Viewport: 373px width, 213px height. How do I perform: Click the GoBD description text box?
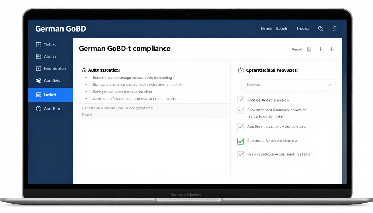point(154,111)
